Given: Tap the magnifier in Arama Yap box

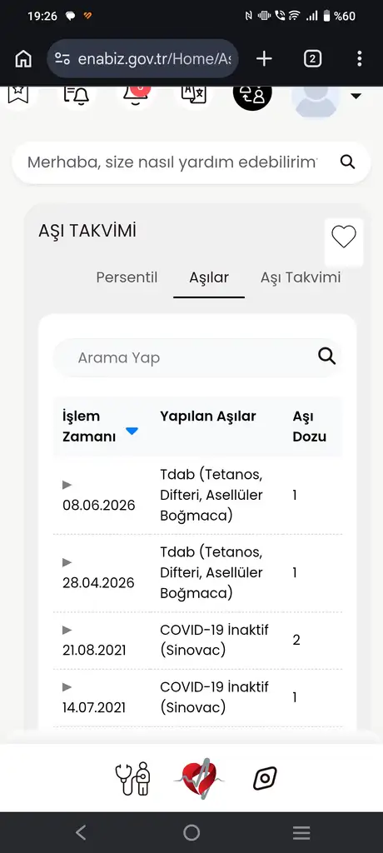Looking at the screenshot, I should tap(327, 357).
